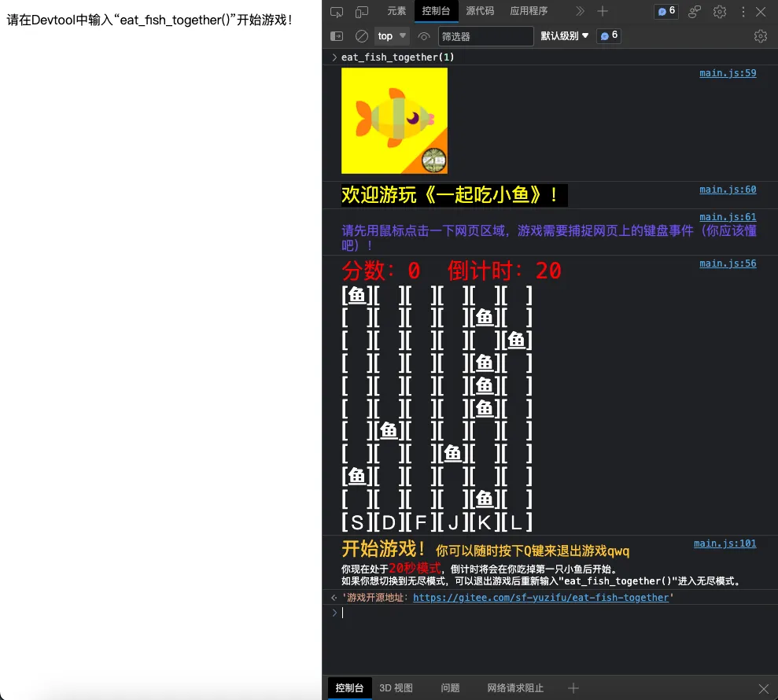Screen dimensions: 778x700
Task: Toggle create live expression eye icon
Action: [x=423, y=36]
